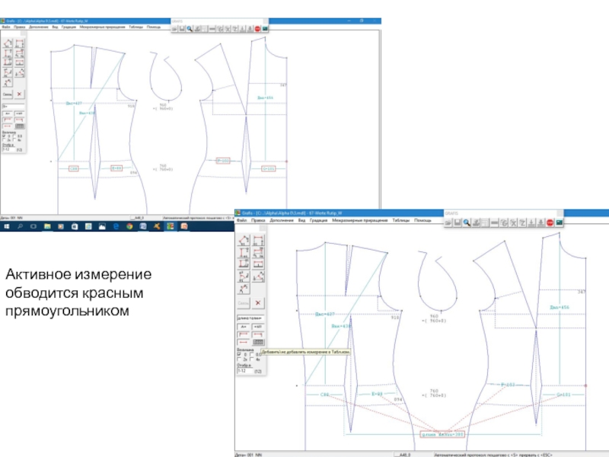609x457 pixels.
Task: Click the horizontal line icon in the front window's GRAFIS toolbar
Action: pyautogui.click(x=494, y=222)
